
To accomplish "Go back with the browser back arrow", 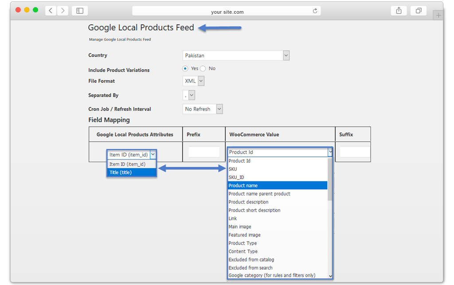I will 51,11.
